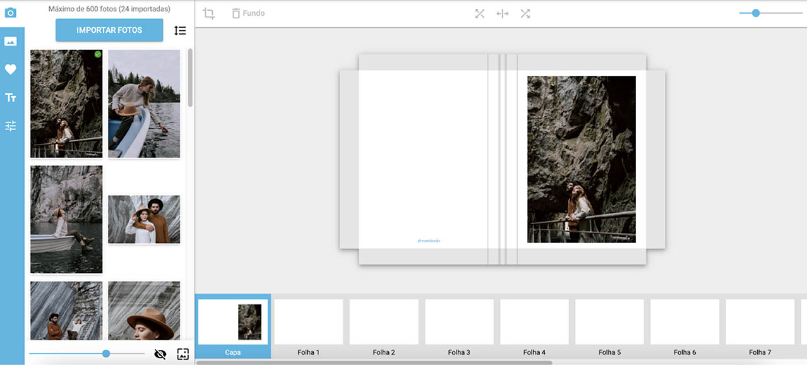Click the horizontal page strip scrollbar
The image size is (807, 365).
point(374,362)
